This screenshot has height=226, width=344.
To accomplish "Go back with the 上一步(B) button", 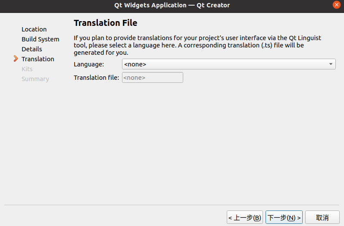I will point(244,217).
